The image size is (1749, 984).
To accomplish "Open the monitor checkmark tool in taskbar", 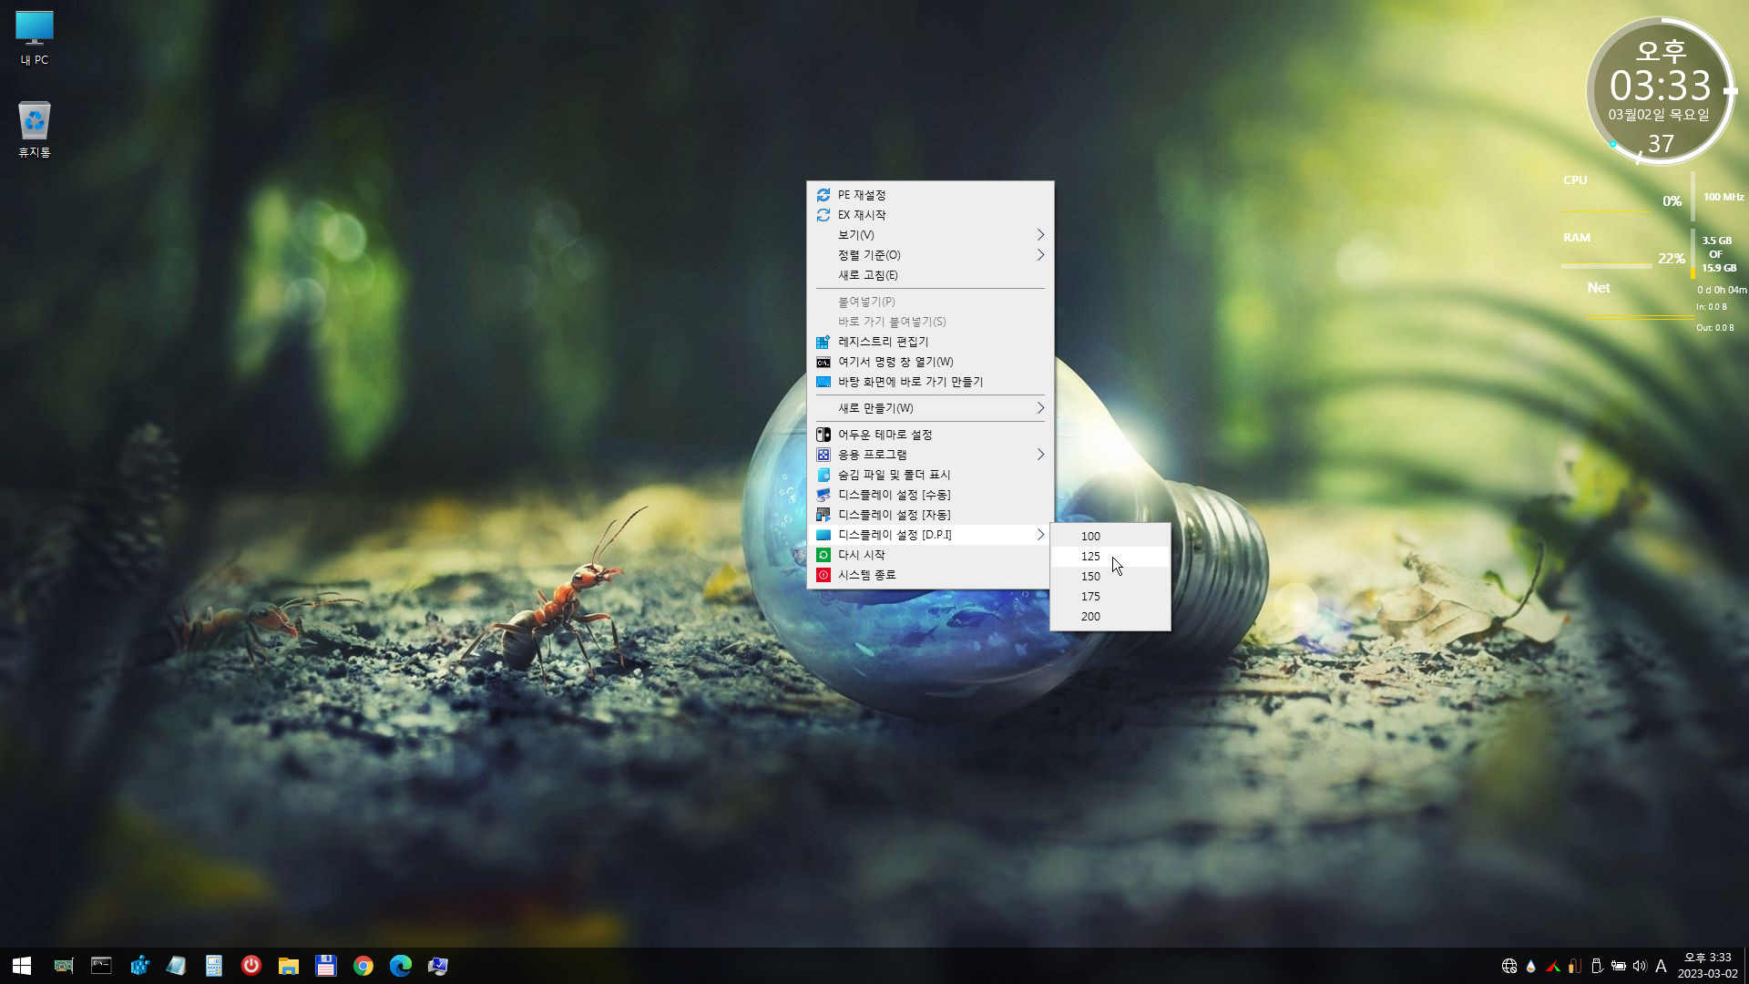I will click(438, 966).
